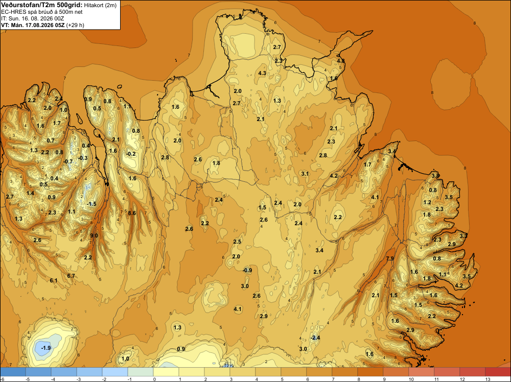Click the -0.9 temperature value
511x382 pixels.
247,270
